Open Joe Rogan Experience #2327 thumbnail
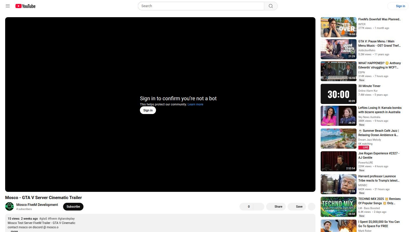This screenshot has width=412, height=232. [338, 161]
